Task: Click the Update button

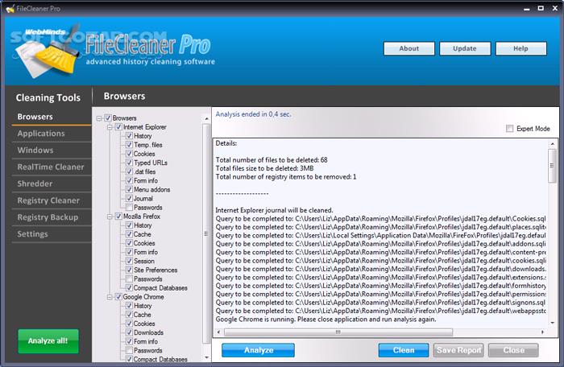Action: click(465, 48)
